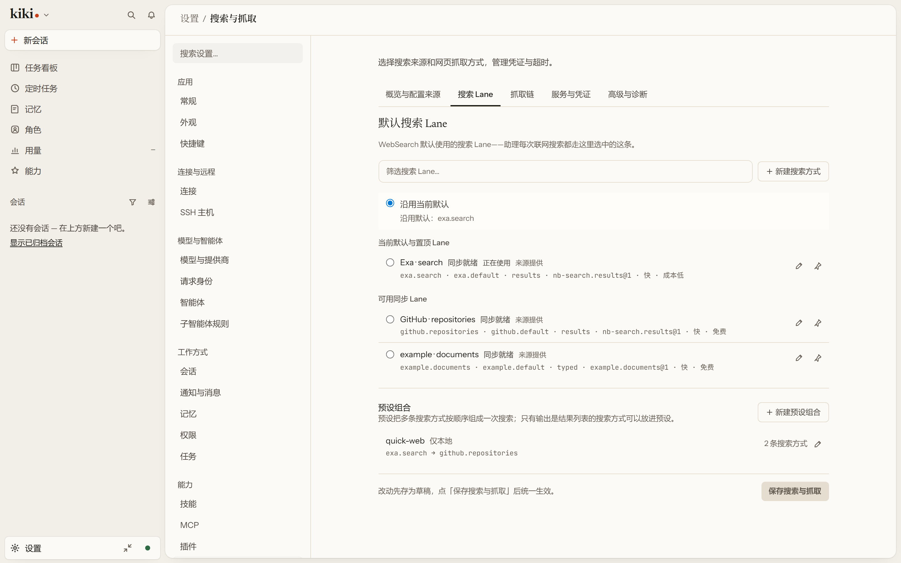Edit the Exa·search lane with pencil icon
Screen dimensions: 901x563
point(799,266)
